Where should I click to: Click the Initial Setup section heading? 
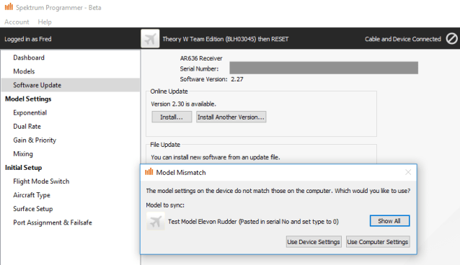click(24, 168)
